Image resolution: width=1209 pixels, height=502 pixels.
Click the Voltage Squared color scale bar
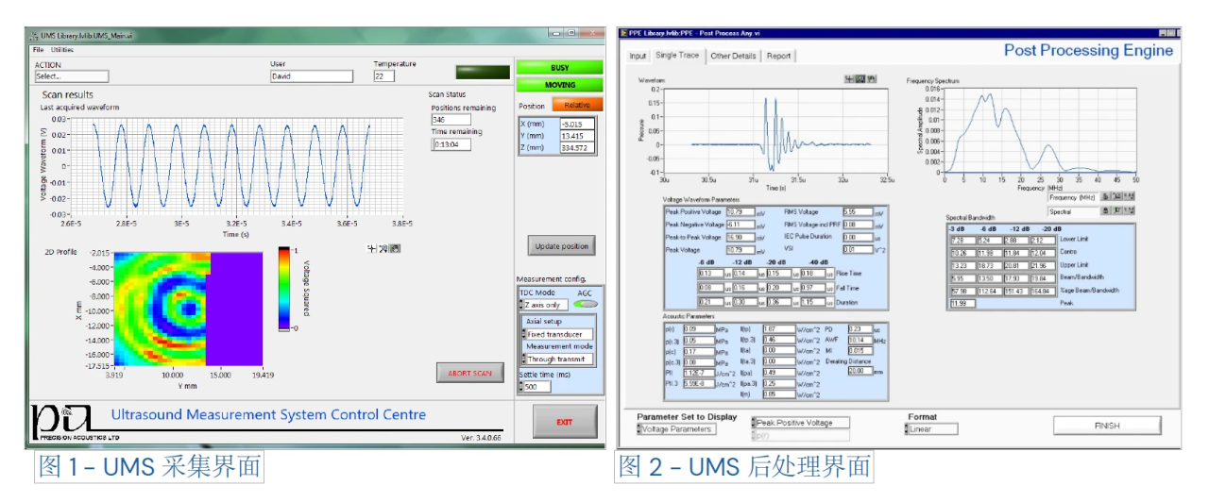pyautogui.click(x=283, y=288)
